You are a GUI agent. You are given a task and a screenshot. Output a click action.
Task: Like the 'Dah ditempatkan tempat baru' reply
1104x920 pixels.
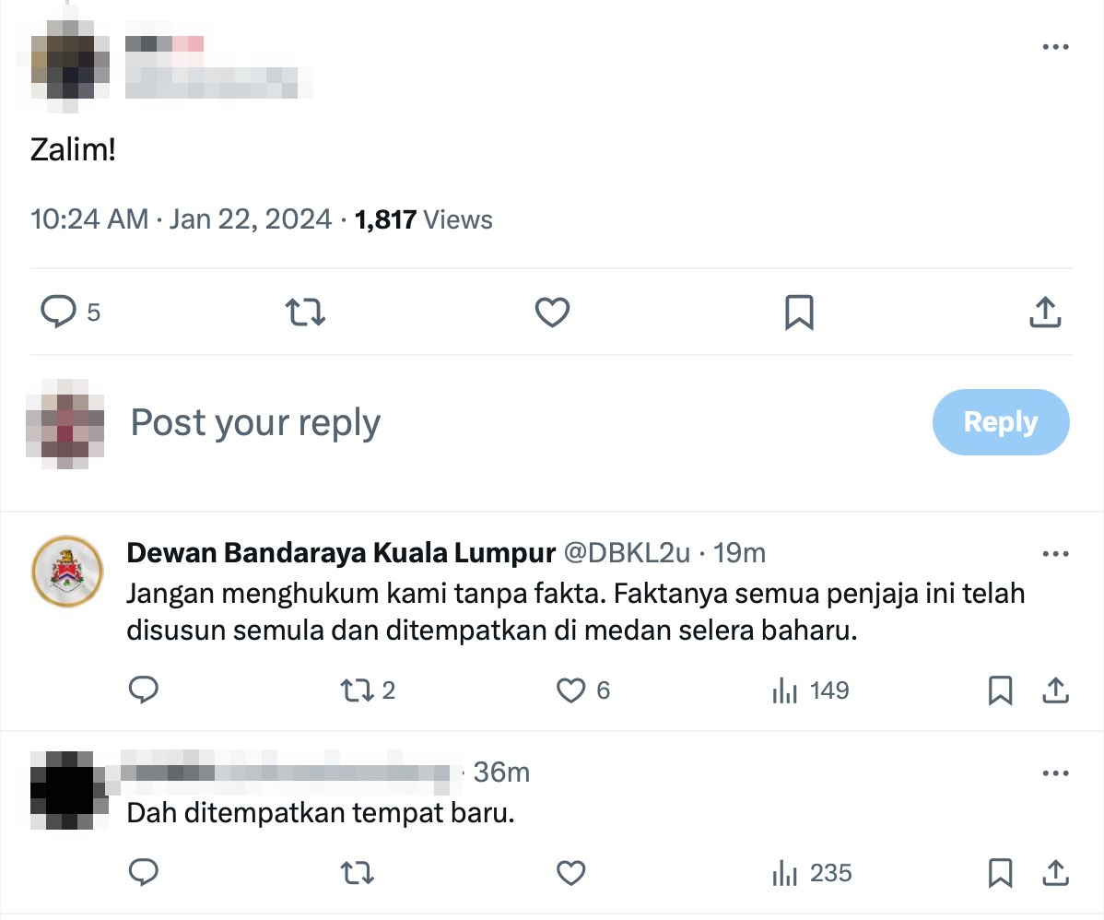click(x=570, y=873)
